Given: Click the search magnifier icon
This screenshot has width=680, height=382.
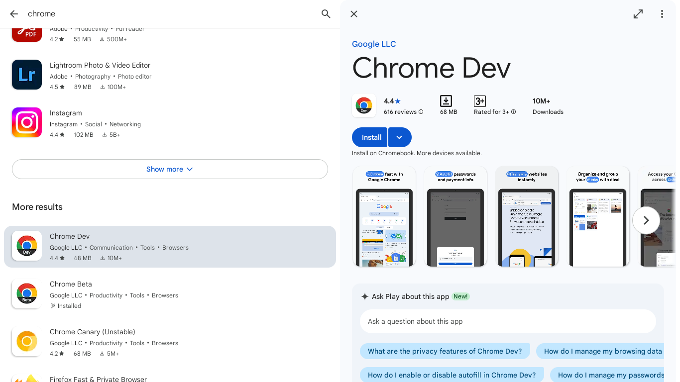Looking at the screenshot, I should pyautogui.click(x=326, y=14).
